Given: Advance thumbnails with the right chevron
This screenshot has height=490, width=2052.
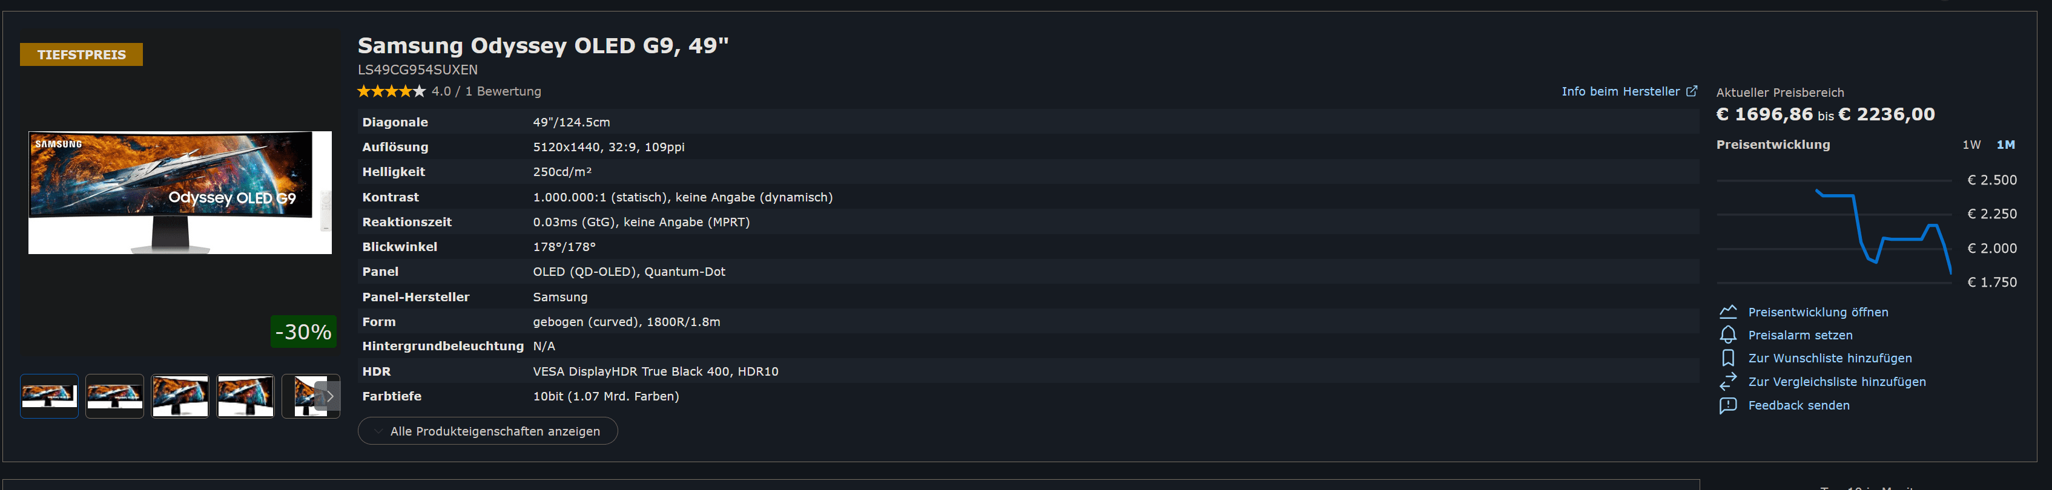Looking at the screenshot, I should (328, 396).
